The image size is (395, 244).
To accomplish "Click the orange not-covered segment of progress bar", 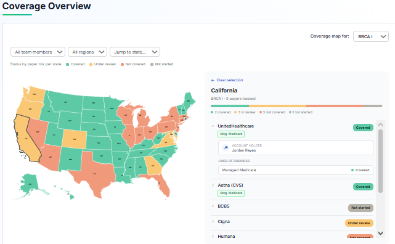I will click(335, 106).
